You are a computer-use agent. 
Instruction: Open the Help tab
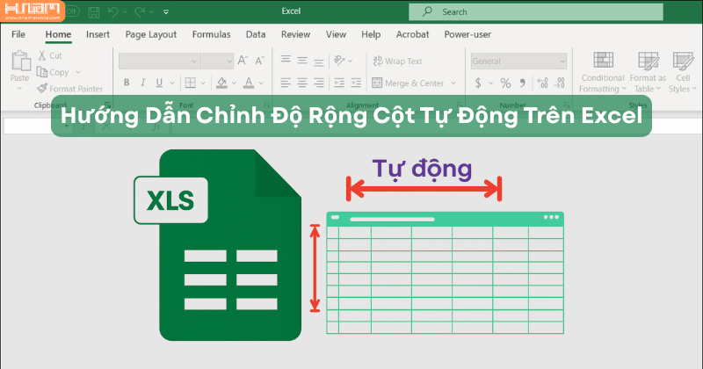click(371, 34)
